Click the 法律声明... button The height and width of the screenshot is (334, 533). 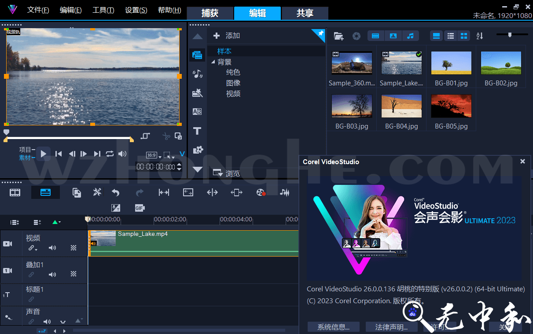(391, 327)
